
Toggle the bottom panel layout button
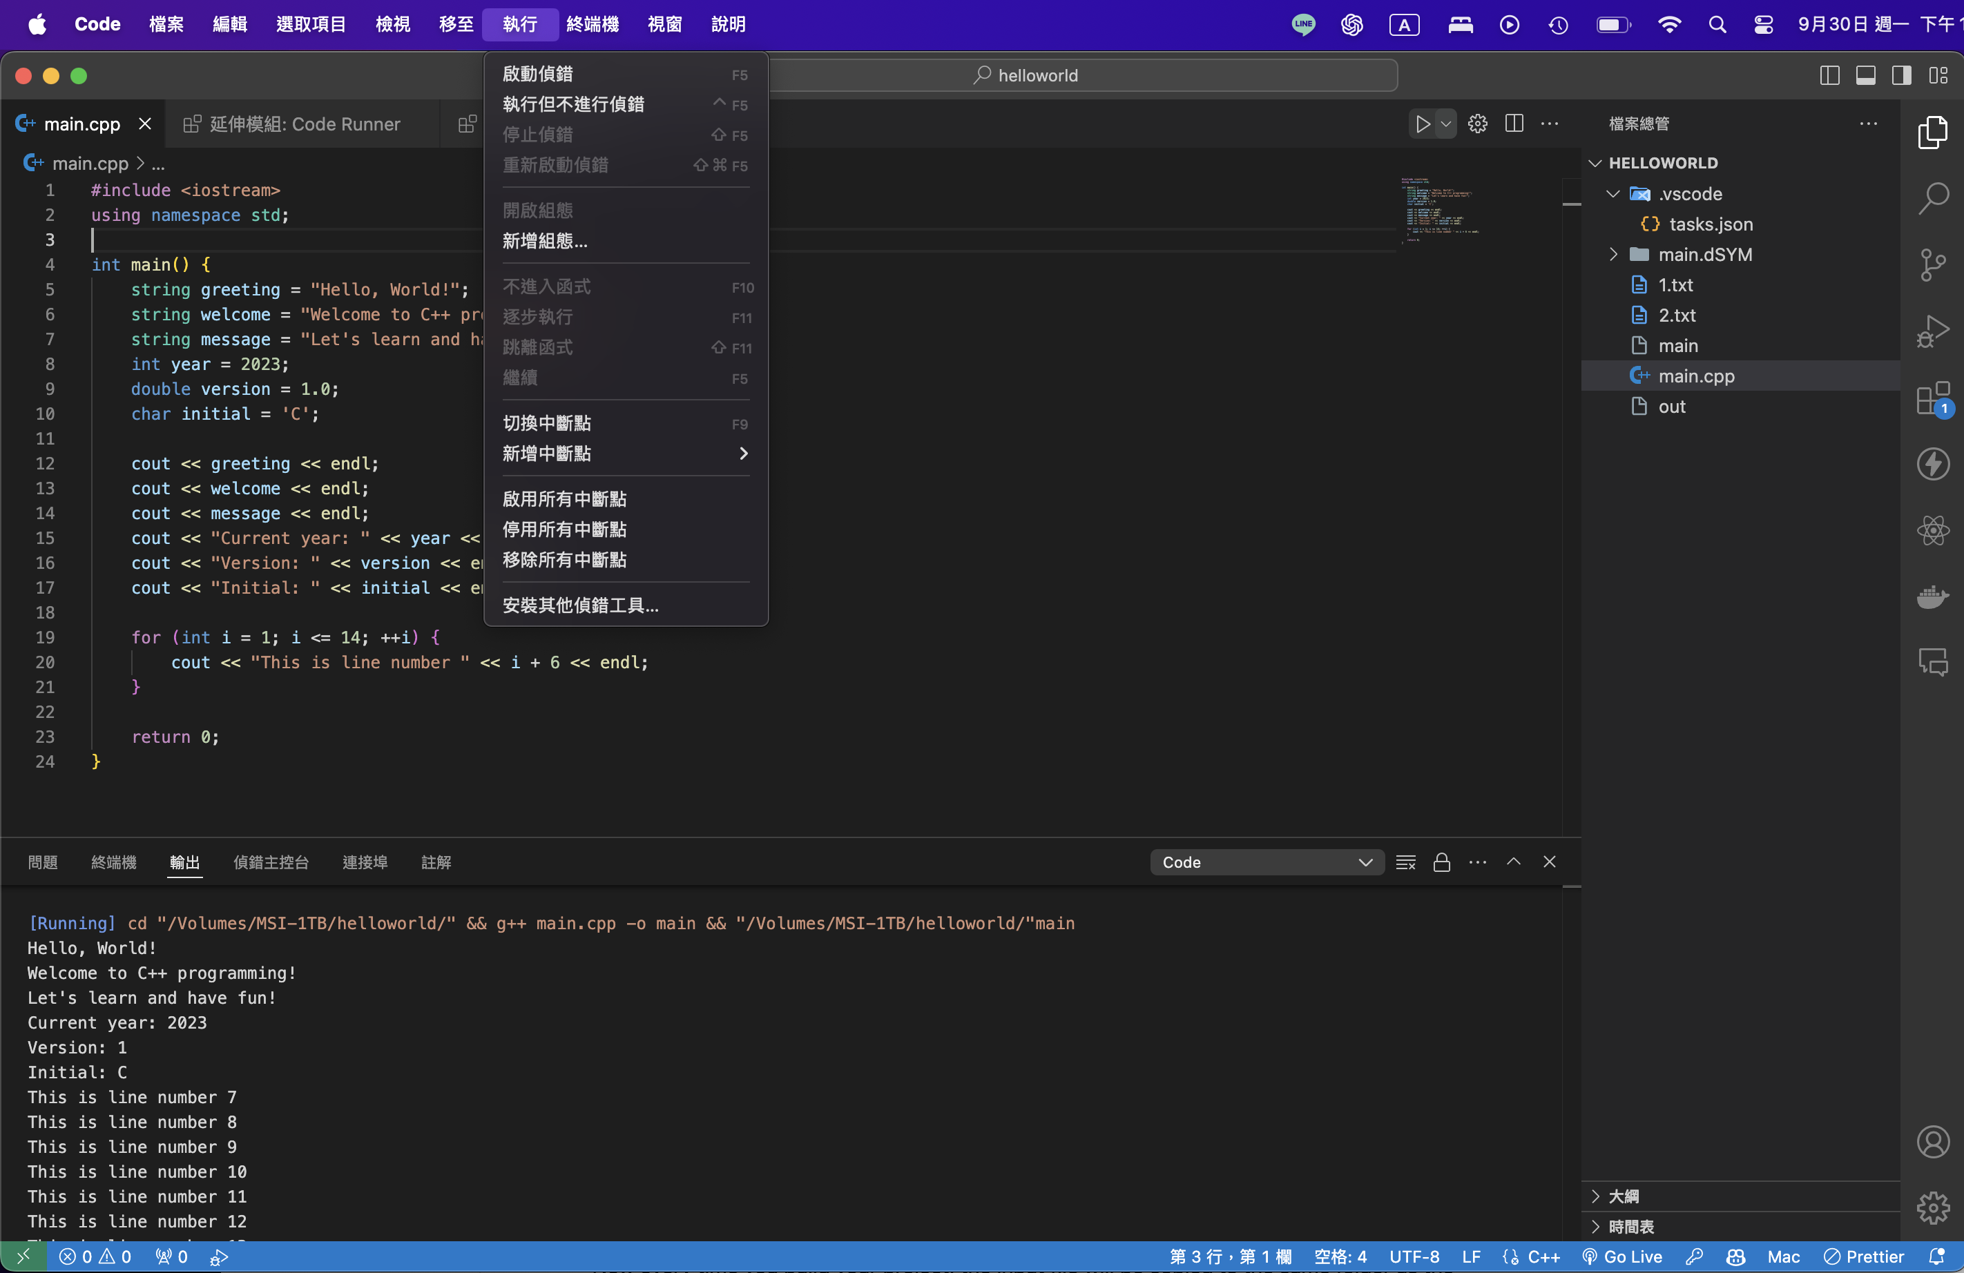[1866, 76]
